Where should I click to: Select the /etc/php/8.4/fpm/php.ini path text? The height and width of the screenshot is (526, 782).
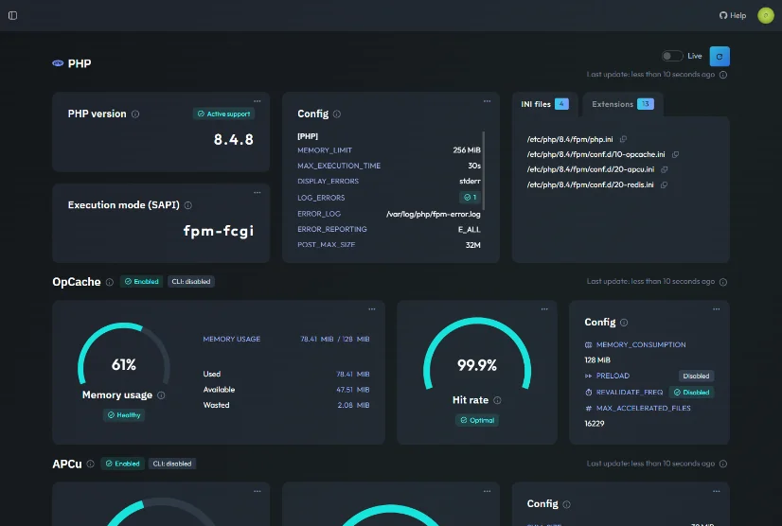click(570, 139)
